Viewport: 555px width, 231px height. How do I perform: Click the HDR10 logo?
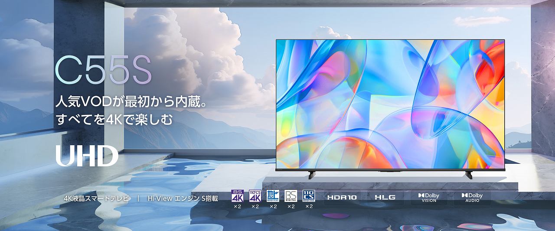tap(342, 197)
